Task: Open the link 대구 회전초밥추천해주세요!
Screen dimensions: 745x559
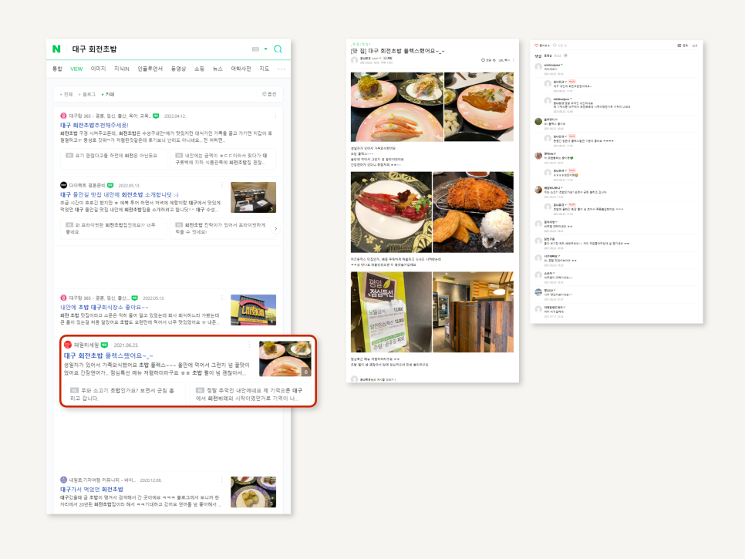Action: 95,125
